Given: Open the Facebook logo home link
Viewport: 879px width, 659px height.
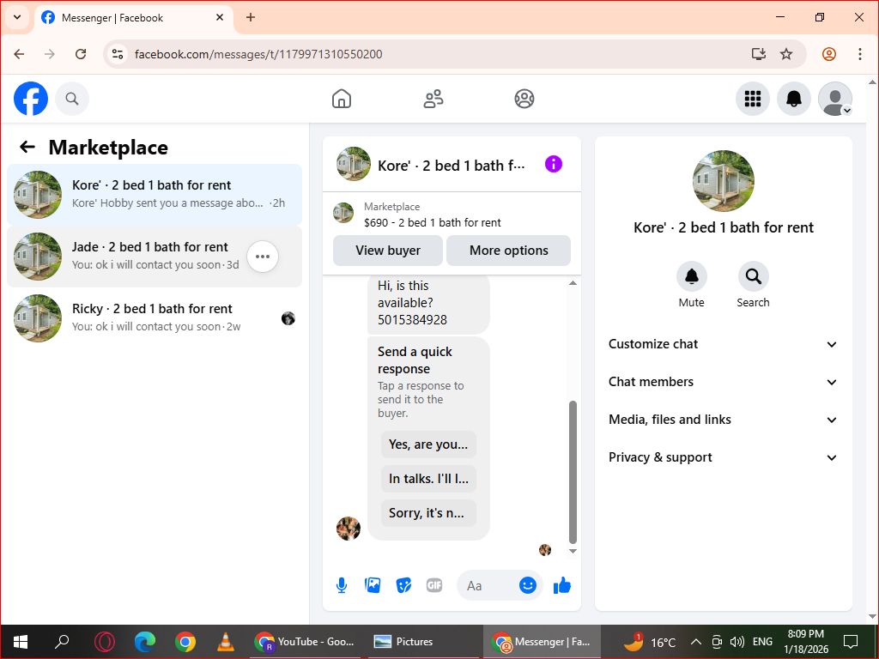Looking at the screenshot, I should point(31,99).
